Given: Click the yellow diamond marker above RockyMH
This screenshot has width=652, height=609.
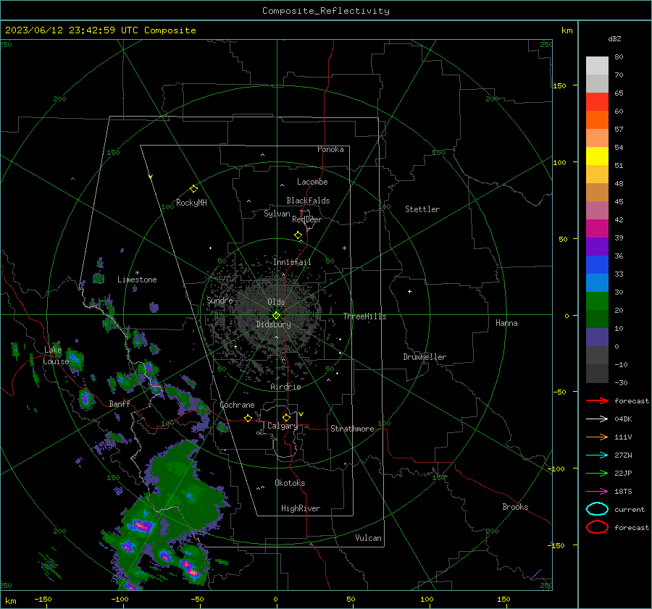Looking at the screenshot, I should (x=193, y=189).
